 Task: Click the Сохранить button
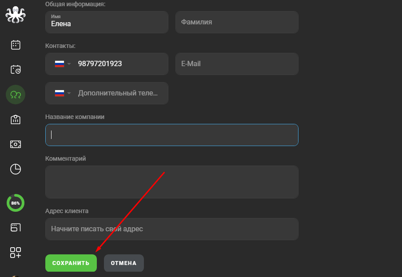coord(71,263)
